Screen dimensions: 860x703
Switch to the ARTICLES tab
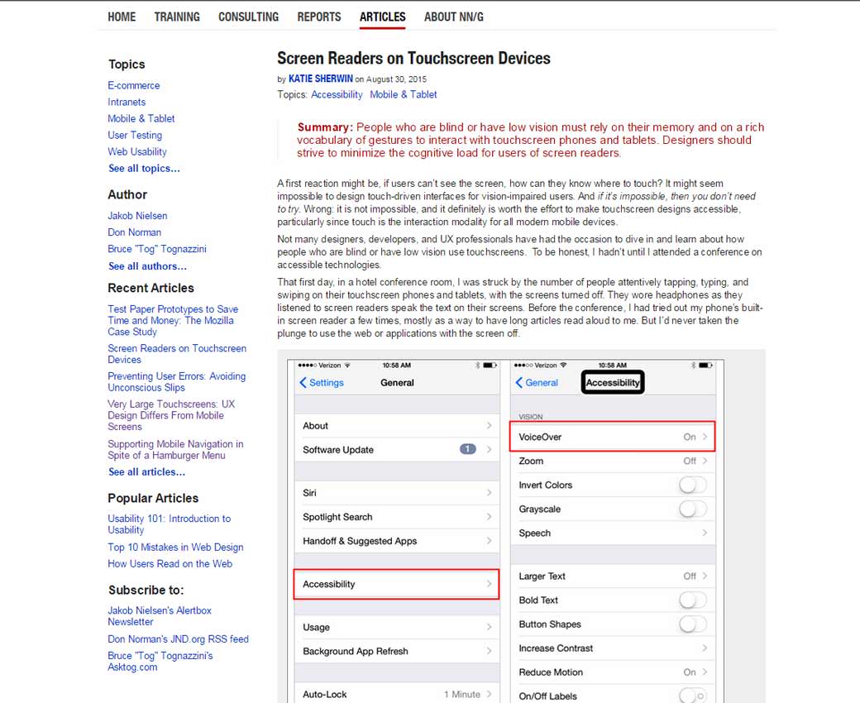click(x=382, y=17)
